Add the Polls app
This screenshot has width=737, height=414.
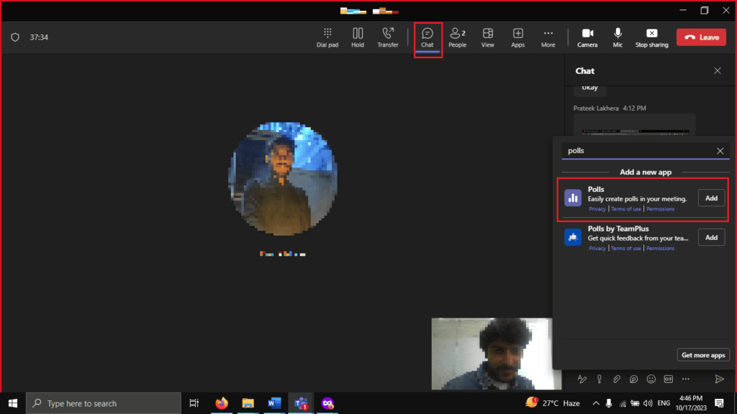(x=711, y=198)
